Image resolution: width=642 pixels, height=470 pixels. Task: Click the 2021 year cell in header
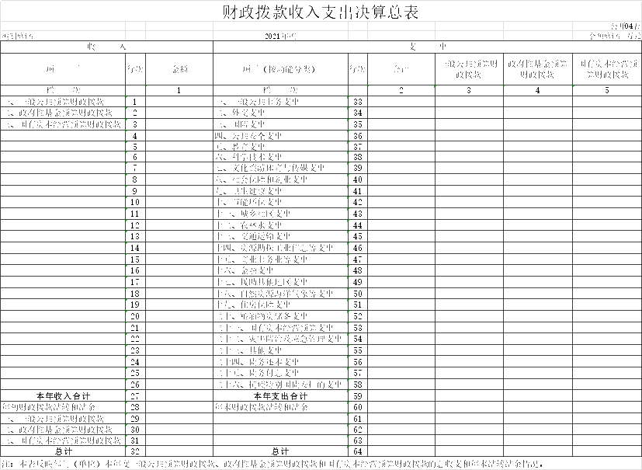point(279,36)
